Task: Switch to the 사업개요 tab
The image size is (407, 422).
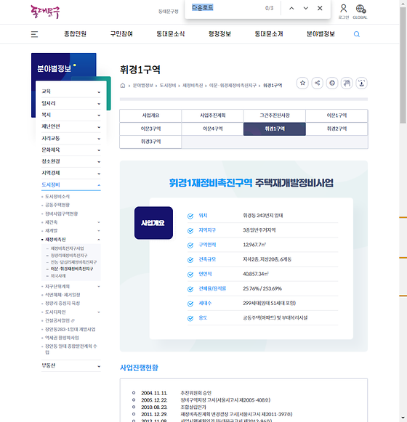Action: 150,115
